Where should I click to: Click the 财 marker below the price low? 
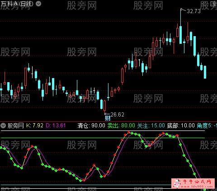pos(108,118)
